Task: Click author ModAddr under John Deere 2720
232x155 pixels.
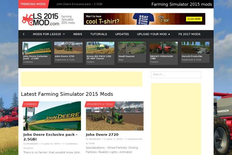Action: click(x=95, y=139)
